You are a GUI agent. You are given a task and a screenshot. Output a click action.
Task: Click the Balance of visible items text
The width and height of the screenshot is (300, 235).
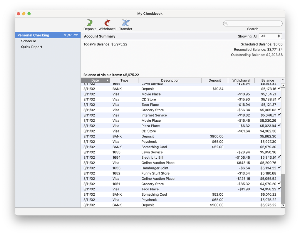click(111, 75)
